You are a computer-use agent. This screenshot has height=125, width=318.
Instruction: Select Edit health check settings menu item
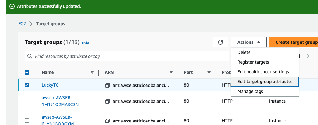point(265,72)
